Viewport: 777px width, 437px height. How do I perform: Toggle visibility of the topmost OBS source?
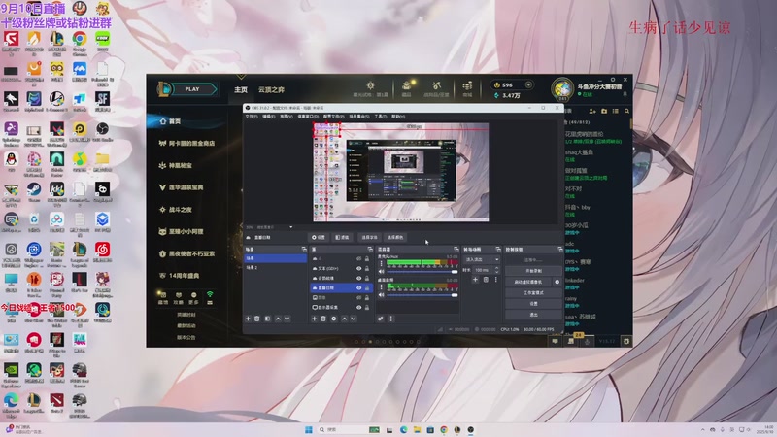358,258
